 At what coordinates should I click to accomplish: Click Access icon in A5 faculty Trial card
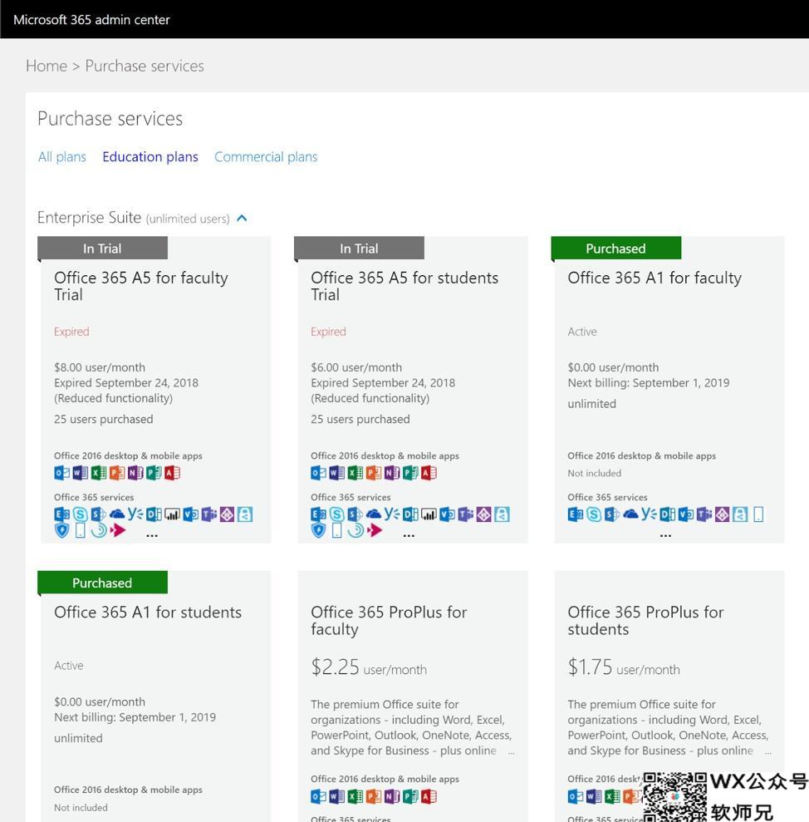click(172, 473)
